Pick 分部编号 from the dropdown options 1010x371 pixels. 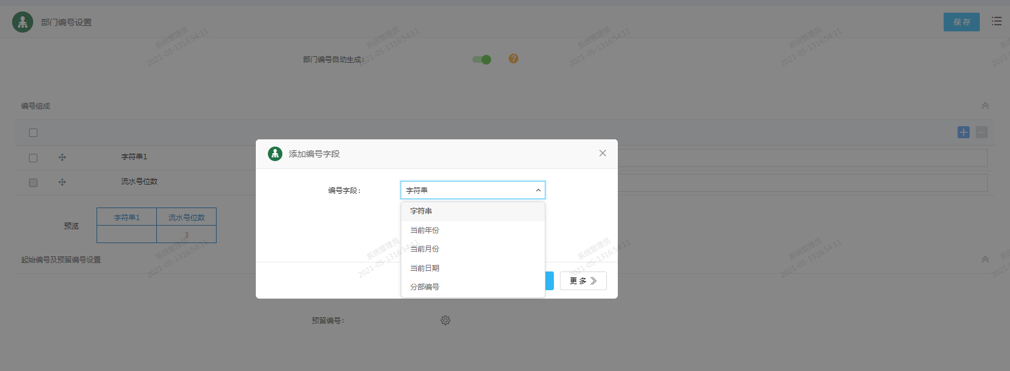point(425,287)
